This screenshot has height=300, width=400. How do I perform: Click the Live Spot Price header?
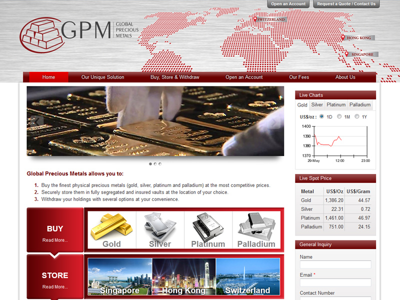coord(335,178)
